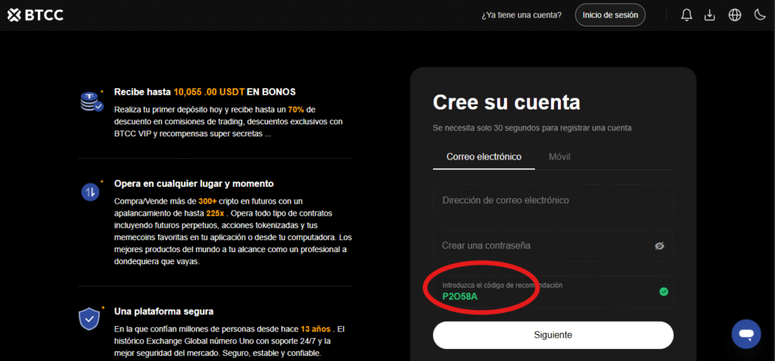Focus the Crear una contraseña field
This screenshot has height=361, width=775.
553,246
